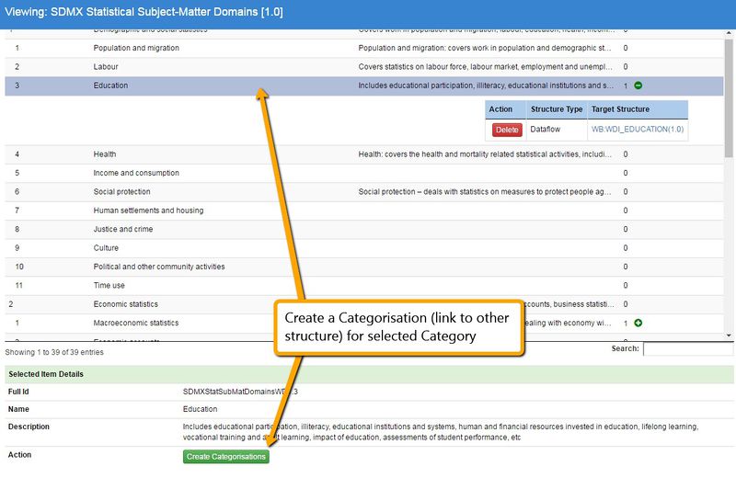Click into the Search input field
The width and height of the screenshot is (736, 478).
tap(687, 349)
